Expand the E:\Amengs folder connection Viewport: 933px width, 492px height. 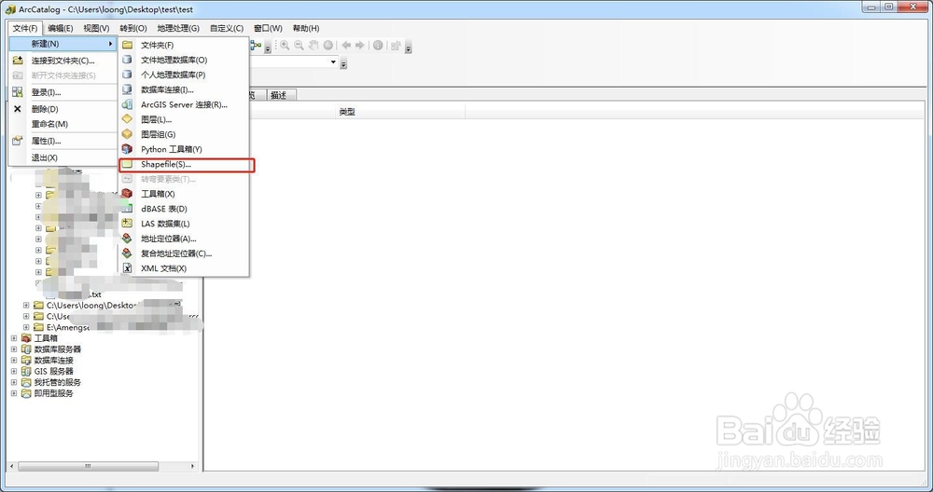26,327
